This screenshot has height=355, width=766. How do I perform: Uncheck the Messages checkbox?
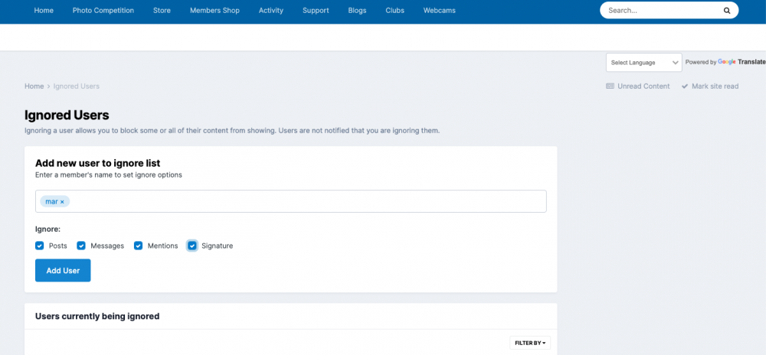[x=81, y=246]
